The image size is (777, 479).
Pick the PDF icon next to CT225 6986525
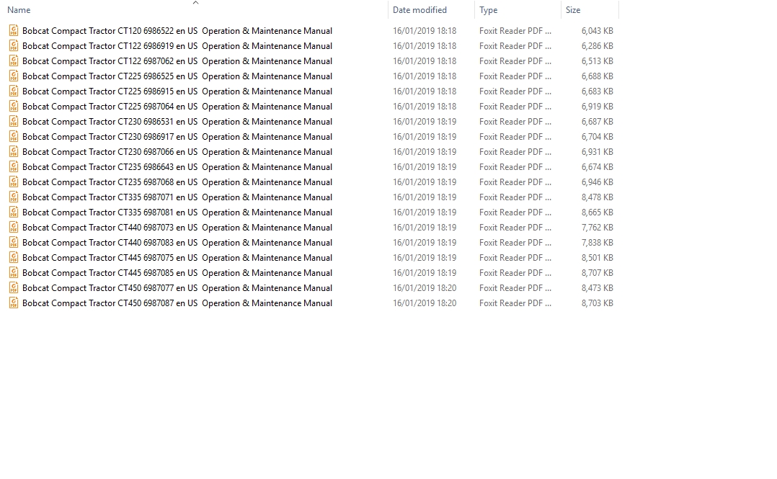click(x=14, y=76)
